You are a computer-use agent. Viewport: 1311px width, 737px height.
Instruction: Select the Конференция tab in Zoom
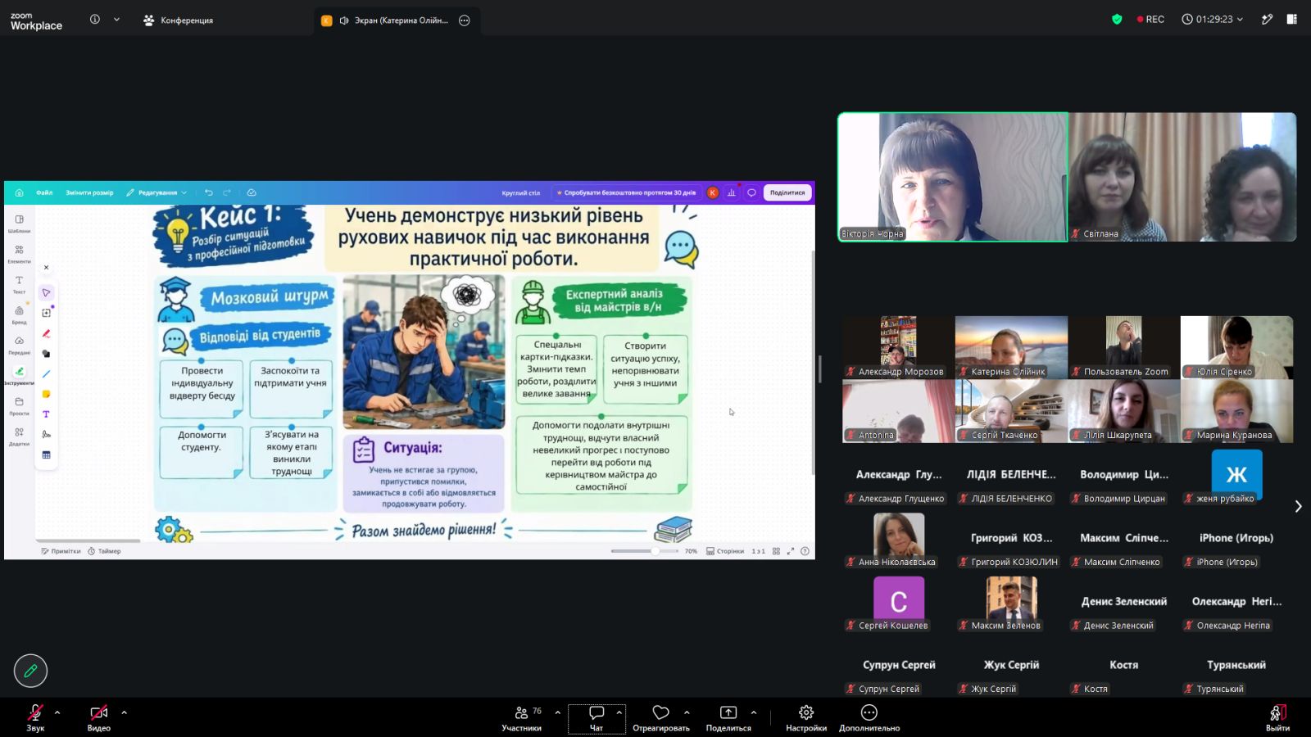[x=179, y=20]
